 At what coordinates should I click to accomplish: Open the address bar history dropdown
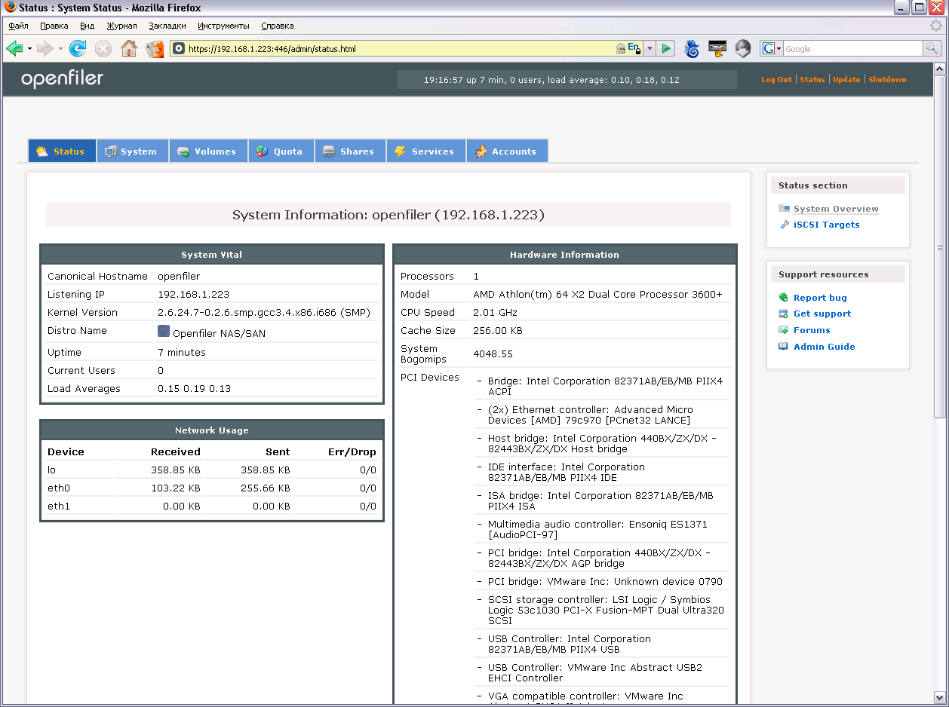(x=650, y=49)
